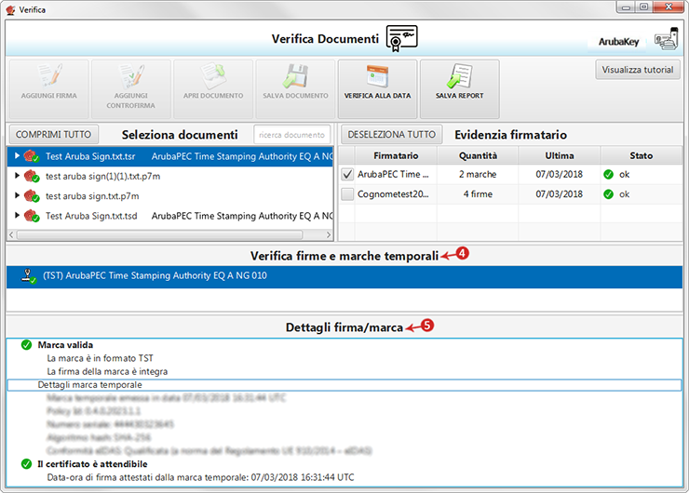Maximize the Verifica window
This screenshot has width=689, height=493.
point(643,7)
